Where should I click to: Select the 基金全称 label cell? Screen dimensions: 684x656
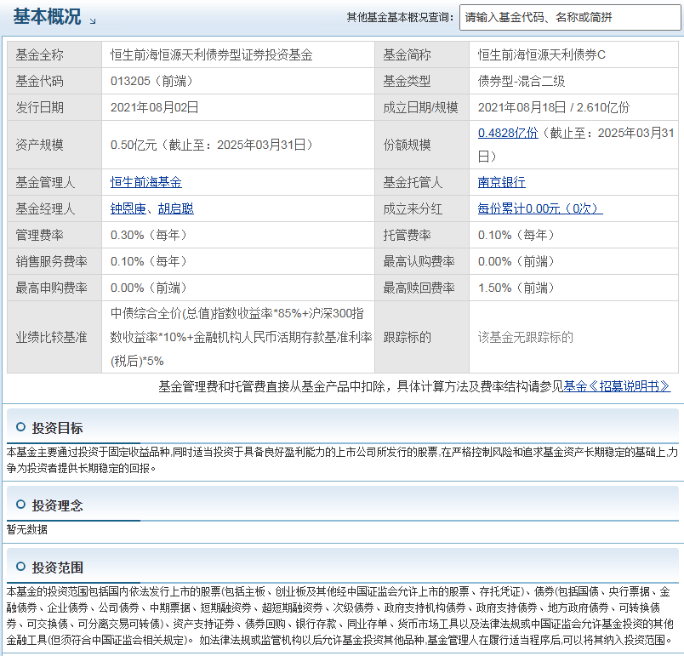click(54, 55)
